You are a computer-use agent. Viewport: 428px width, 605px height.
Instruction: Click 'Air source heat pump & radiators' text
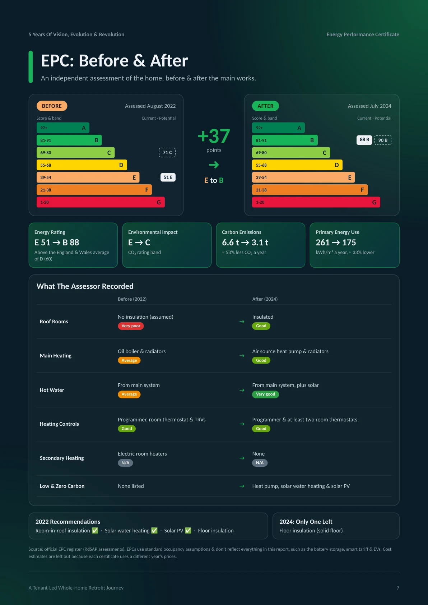pyautogui.click(x=290, y=351)
